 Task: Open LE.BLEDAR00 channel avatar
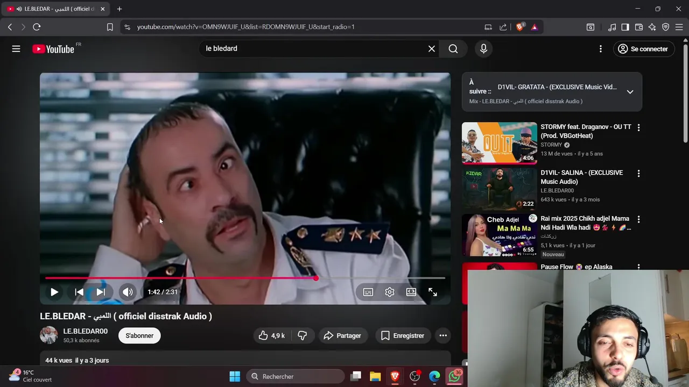click(x=49, y=335)
